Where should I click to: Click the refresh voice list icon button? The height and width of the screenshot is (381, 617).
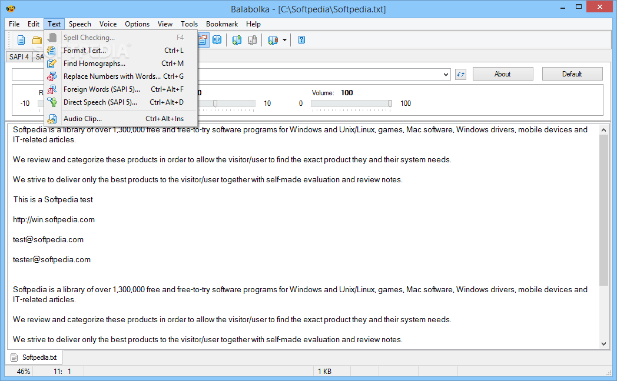461,74
